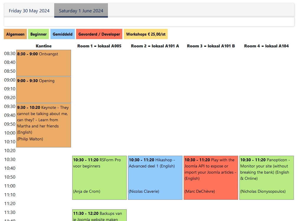The image size is (298, 221).
Task: Select the Saturday 1 June 2024 tab
Action: (x=81, y=11)
